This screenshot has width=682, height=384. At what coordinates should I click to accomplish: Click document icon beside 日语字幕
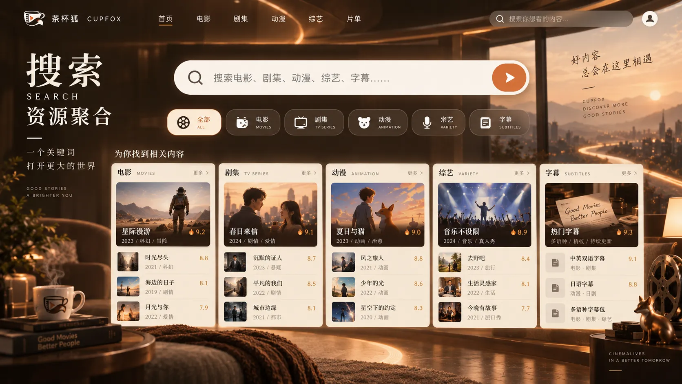[x=555, y=288]
